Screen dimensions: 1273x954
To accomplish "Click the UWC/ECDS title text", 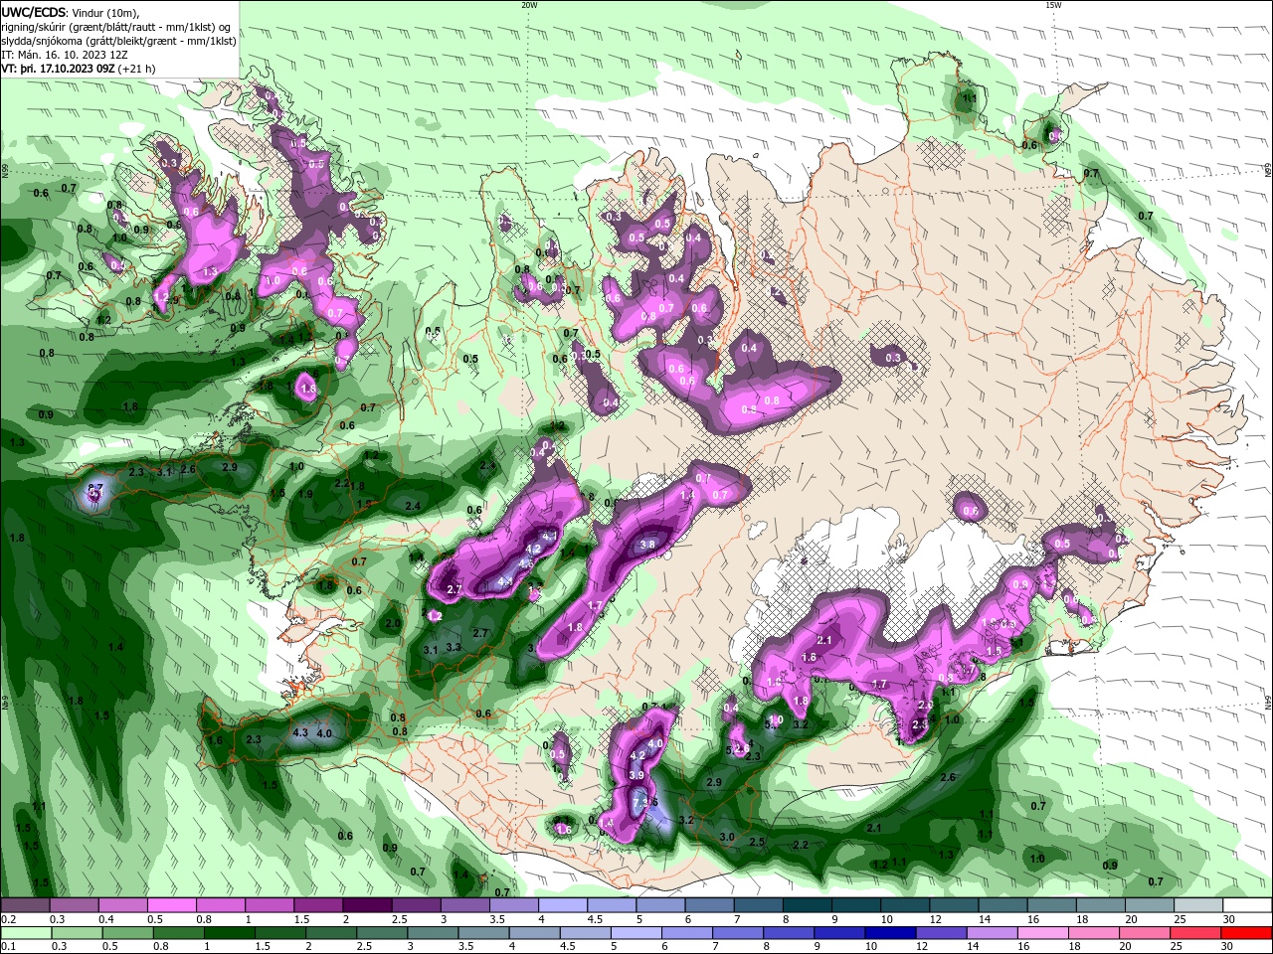I will (x=33, y=11).
